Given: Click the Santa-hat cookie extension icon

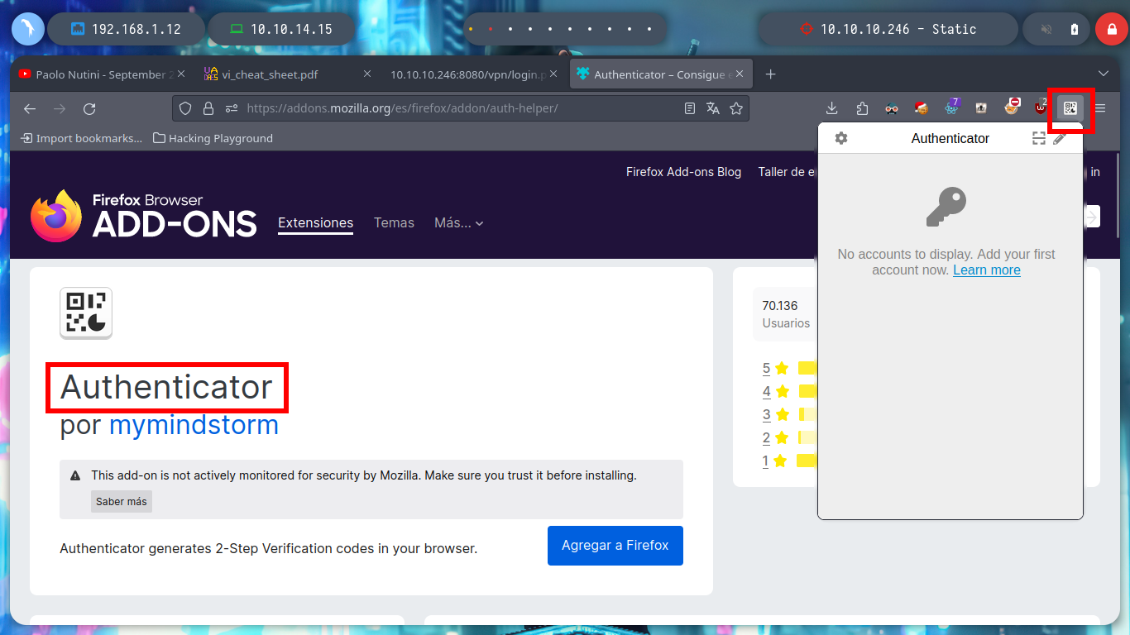Looking at the screenshot, I should coord(922,108).
